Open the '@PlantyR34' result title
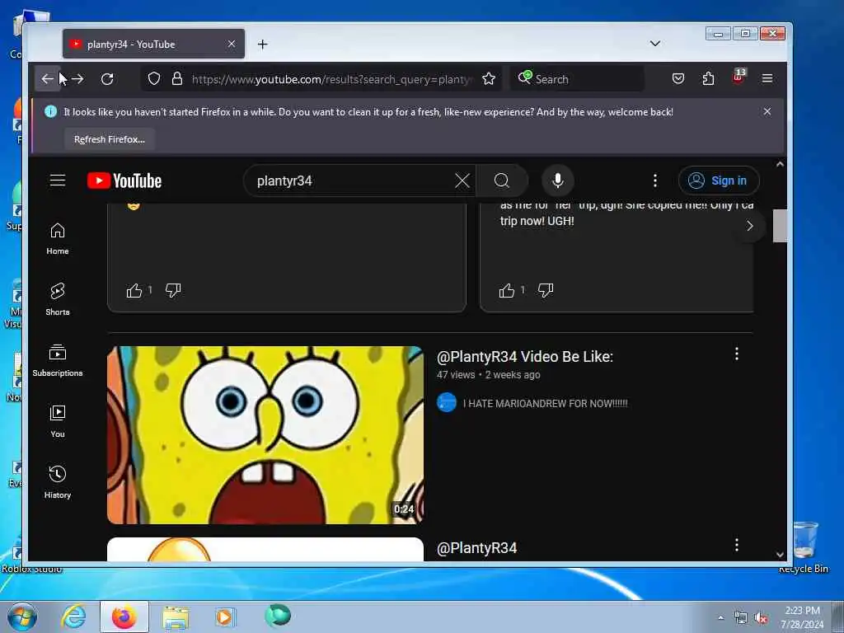The image size is (844, 633). 477,548
